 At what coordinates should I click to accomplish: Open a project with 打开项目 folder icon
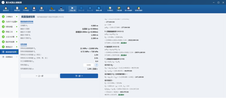click(26, 8)
